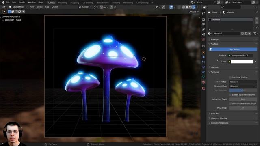Viewport: 260px width, 146px height.
Task: Open the Material properties tab
Action: (x=204, y=82)
